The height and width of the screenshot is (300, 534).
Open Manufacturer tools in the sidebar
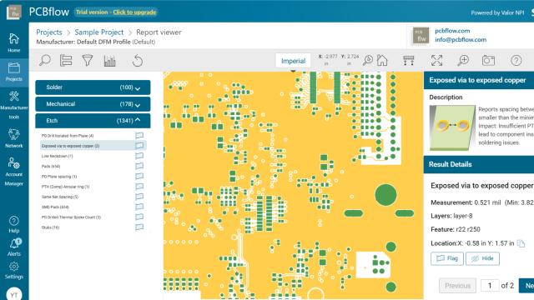(x=14, y=105)
